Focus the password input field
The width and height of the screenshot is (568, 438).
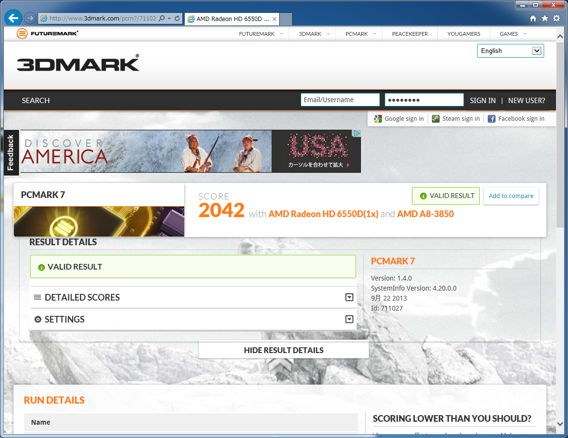424,100
